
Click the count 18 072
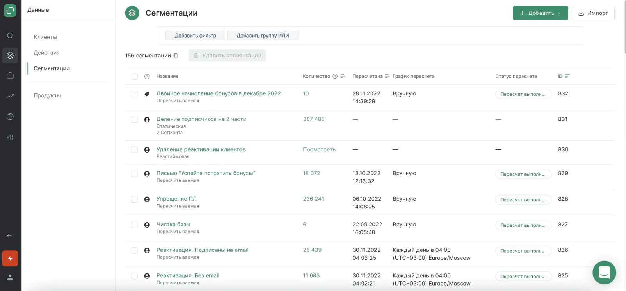[311, 173]
